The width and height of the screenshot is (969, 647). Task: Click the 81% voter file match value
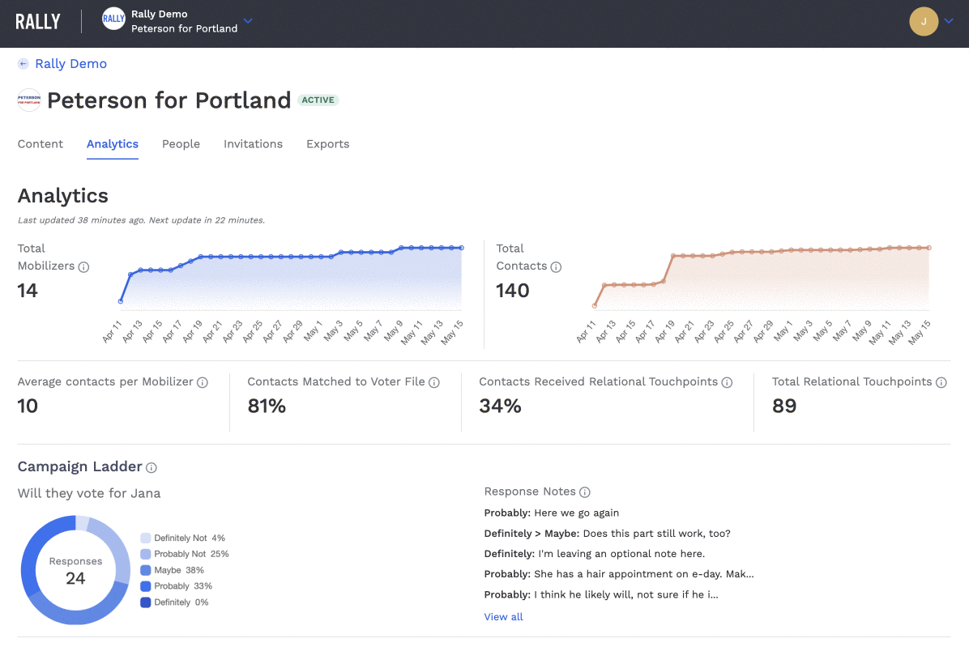267,407
